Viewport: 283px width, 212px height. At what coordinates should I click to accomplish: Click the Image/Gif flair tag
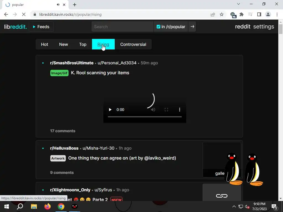(59, 73)
